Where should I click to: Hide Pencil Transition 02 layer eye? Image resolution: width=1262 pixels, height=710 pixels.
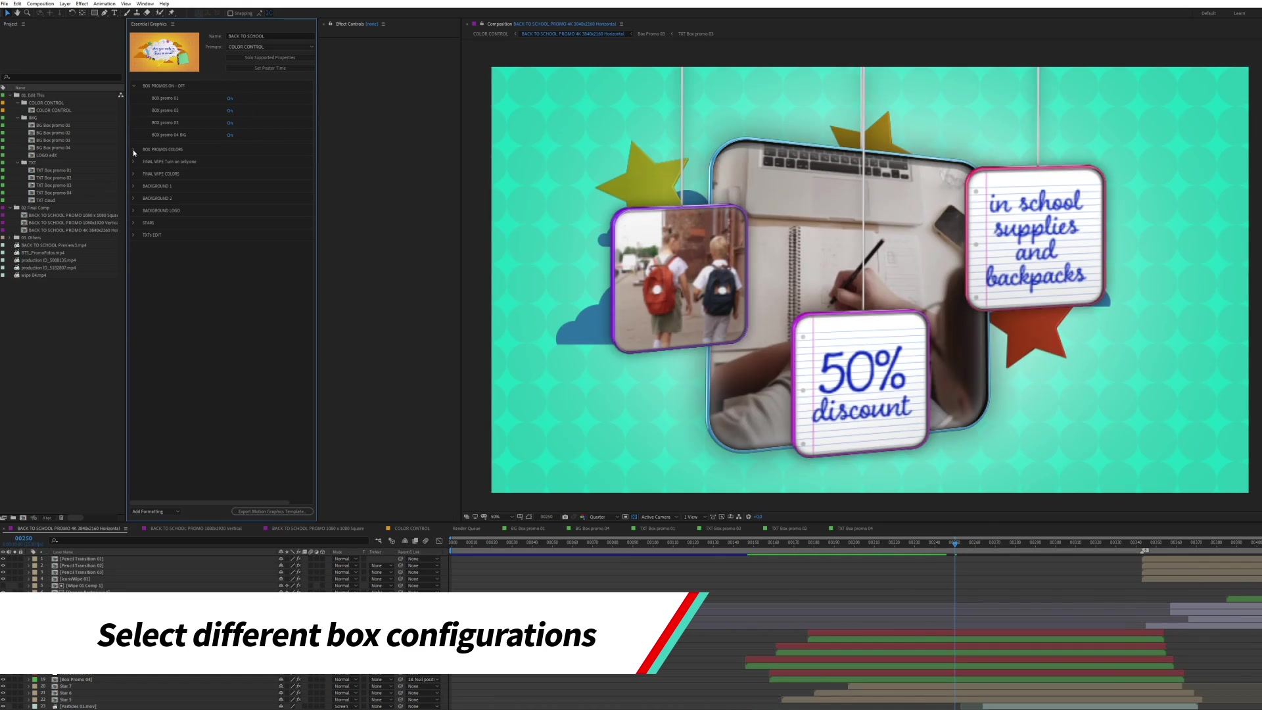tap(3, 565)
